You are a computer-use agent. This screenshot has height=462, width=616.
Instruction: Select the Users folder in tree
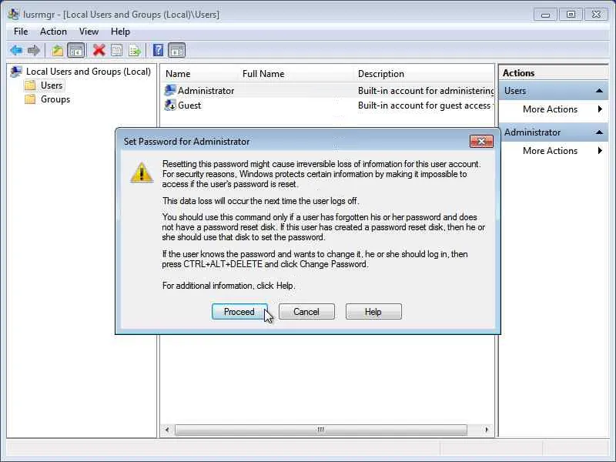44,85
